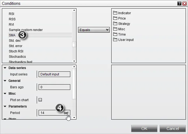Open the User input folder
188x134 pixels.
pyautogui.click(x=123, y=40)
